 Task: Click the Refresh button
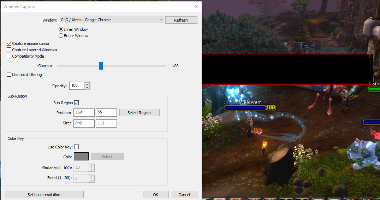click(x=181, y=20)
